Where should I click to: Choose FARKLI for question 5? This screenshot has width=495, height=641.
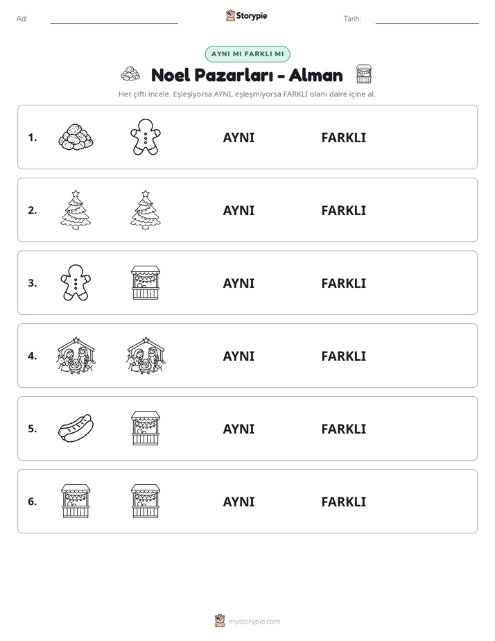[343, 429]
